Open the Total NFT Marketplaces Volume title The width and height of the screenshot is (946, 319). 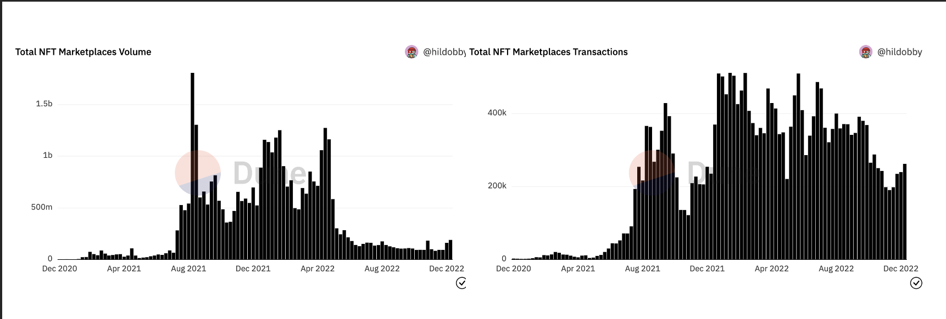(83, 52)
